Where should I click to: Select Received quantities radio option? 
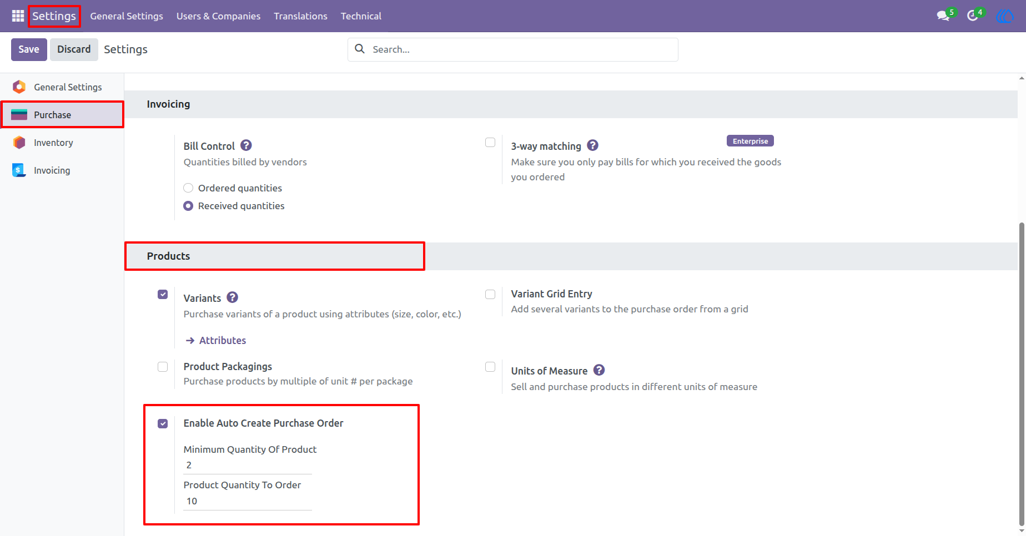(188, 206)
